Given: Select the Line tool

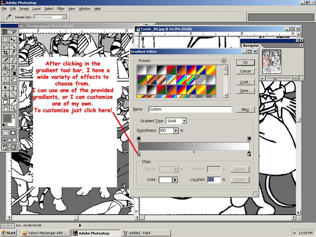Looking at the screenshot, I should 13,94.
